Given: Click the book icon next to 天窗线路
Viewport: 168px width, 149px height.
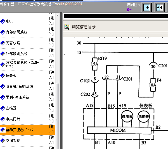Looking at the screenshot, I should tap(3, 43).
